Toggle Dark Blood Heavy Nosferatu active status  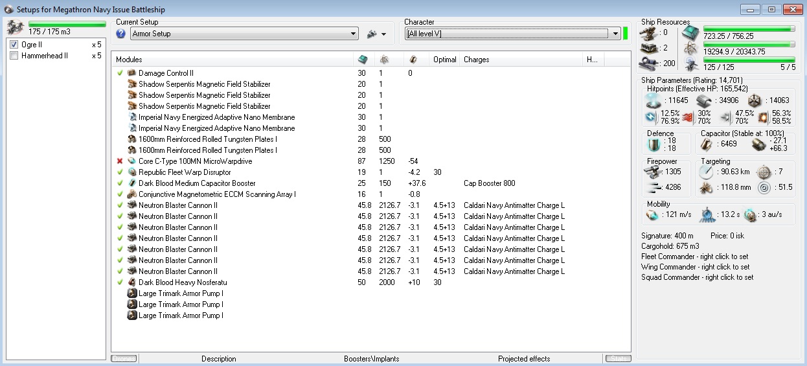(120, 282)
